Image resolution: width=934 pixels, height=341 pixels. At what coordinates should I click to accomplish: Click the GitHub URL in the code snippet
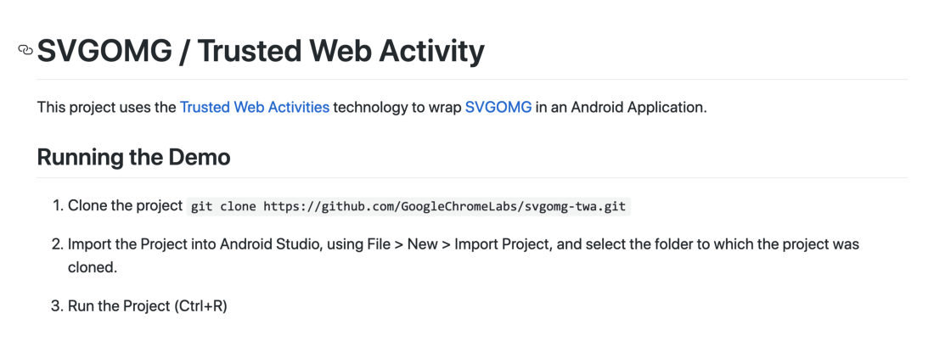446,206
